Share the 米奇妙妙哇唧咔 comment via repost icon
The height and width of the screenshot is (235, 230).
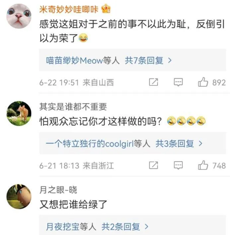pyautogui.click(x=154, y=82)
